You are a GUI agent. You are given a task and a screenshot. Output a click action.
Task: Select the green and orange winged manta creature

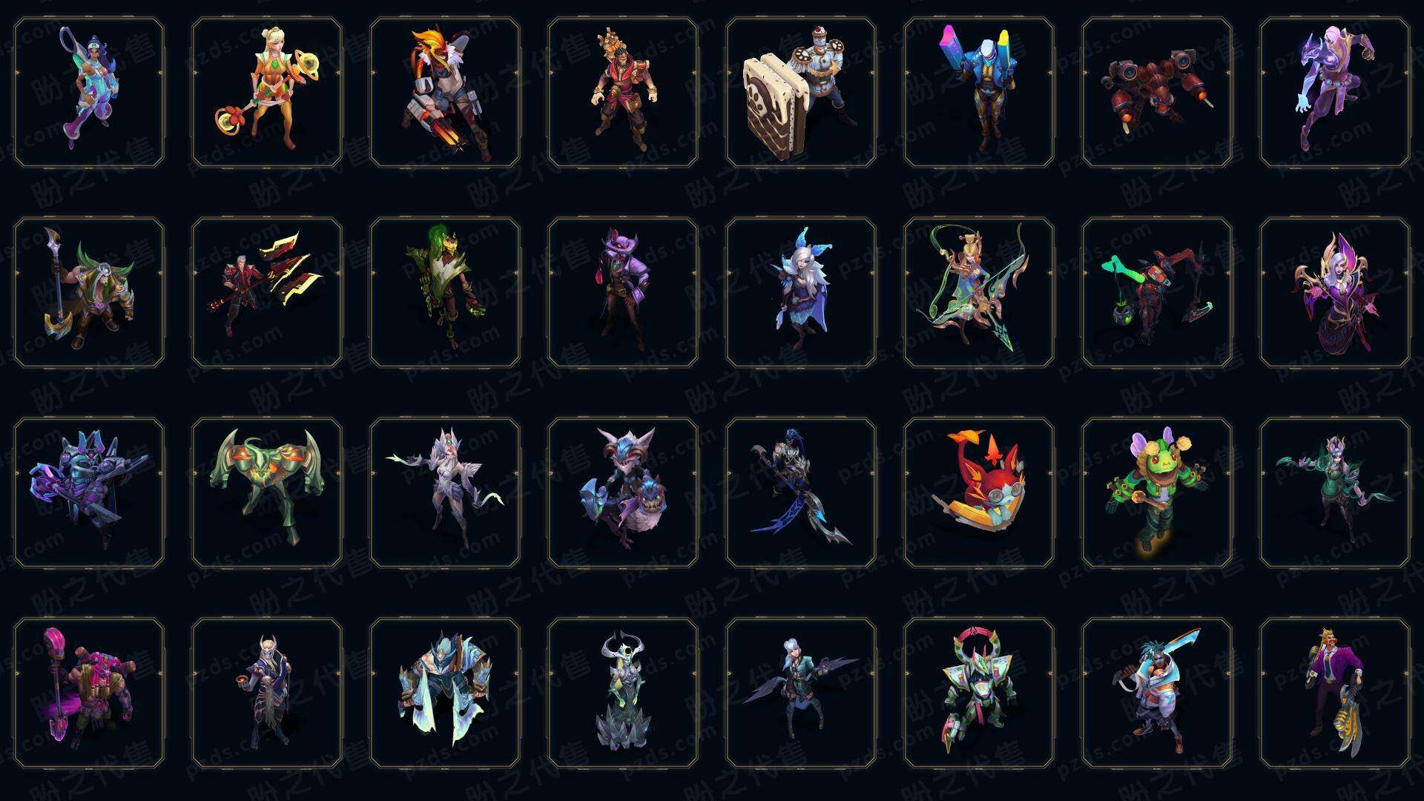pyautogui.click(x=267, y=492)
